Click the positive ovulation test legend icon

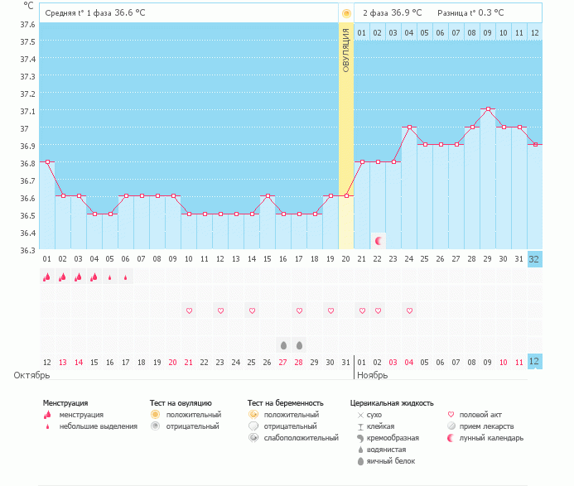coord(155,414)
